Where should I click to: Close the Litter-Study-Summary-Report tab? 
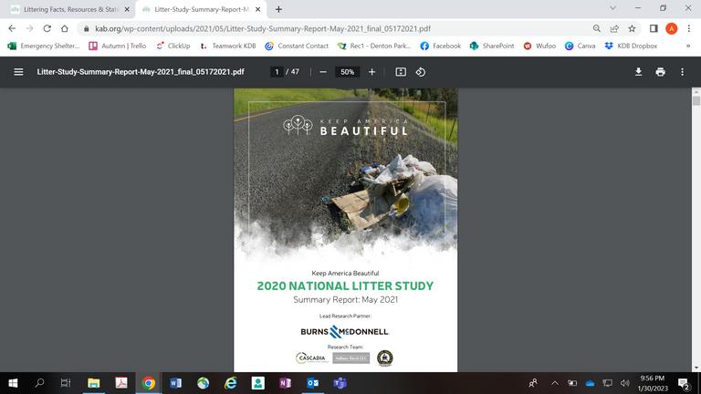click(x=258, y=9)
